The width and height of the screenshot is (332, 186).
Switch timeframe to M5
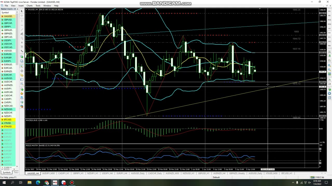pos(329,16)
